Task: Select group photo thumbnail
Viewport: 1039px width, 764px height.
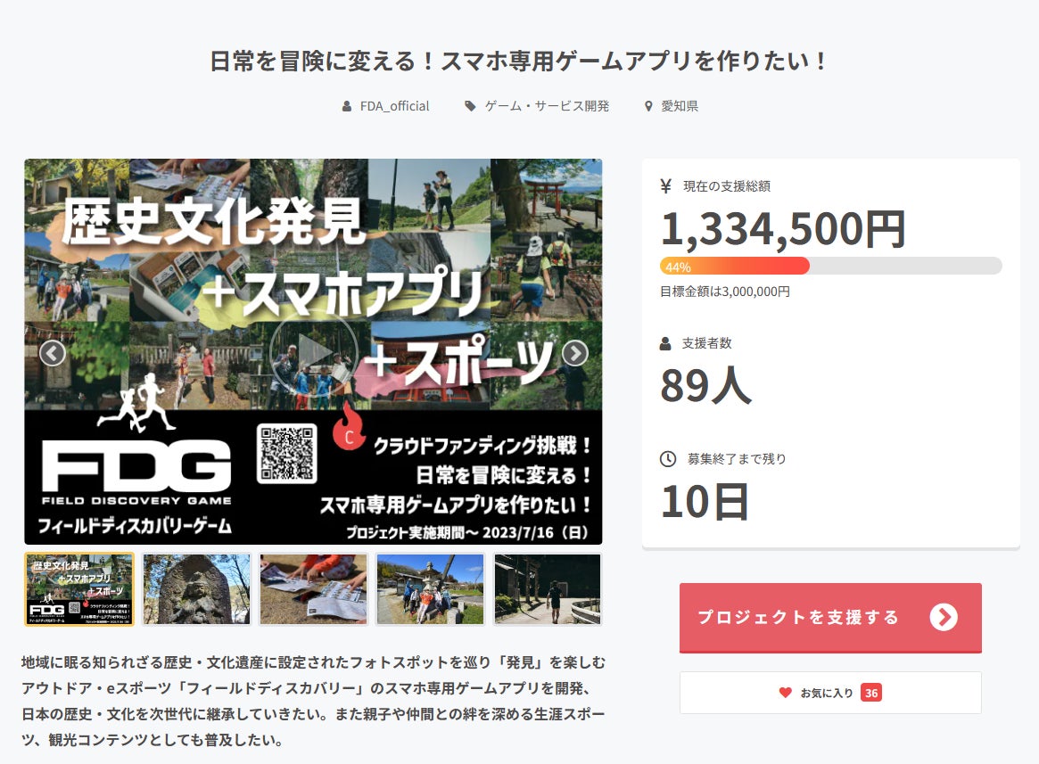Action: click(430, 589)
